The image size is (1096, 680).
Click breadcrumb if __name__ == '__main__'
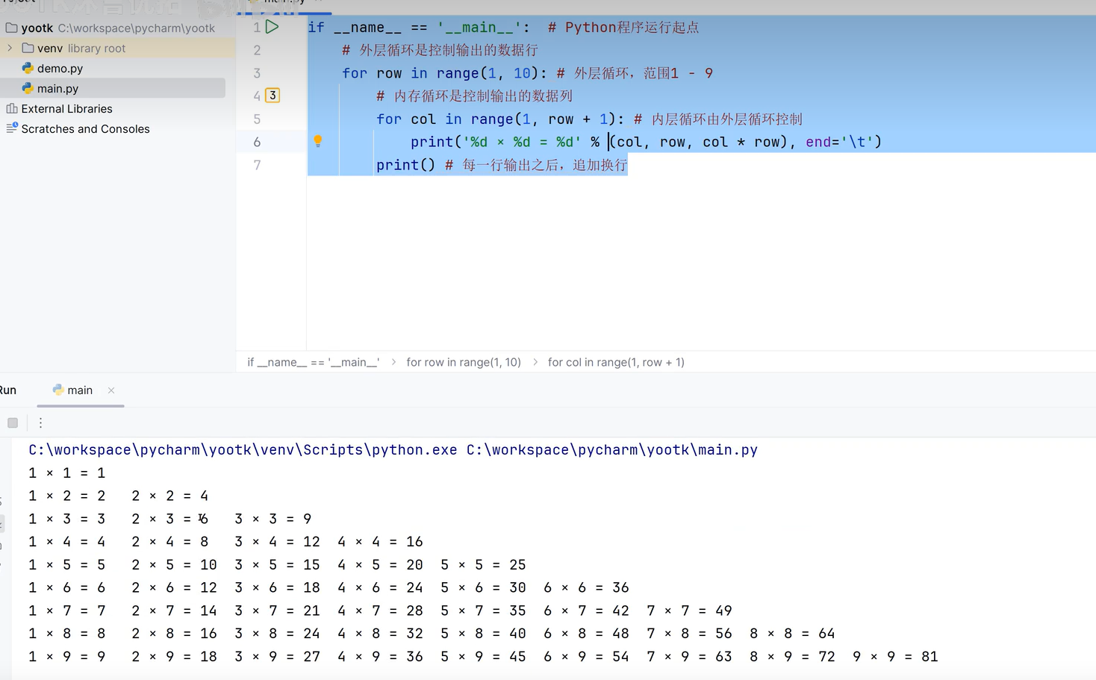pyautogui.click(x=314, y=362)
